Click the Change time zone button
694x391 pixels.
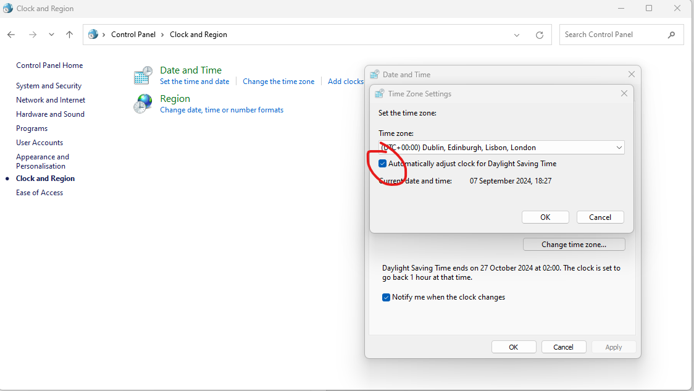tap(574, 244)
